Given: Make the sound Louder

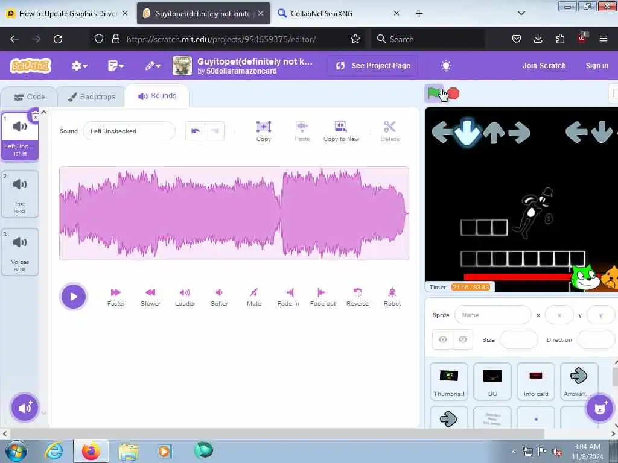Looking at the screenshot, I should coord(185,297).
